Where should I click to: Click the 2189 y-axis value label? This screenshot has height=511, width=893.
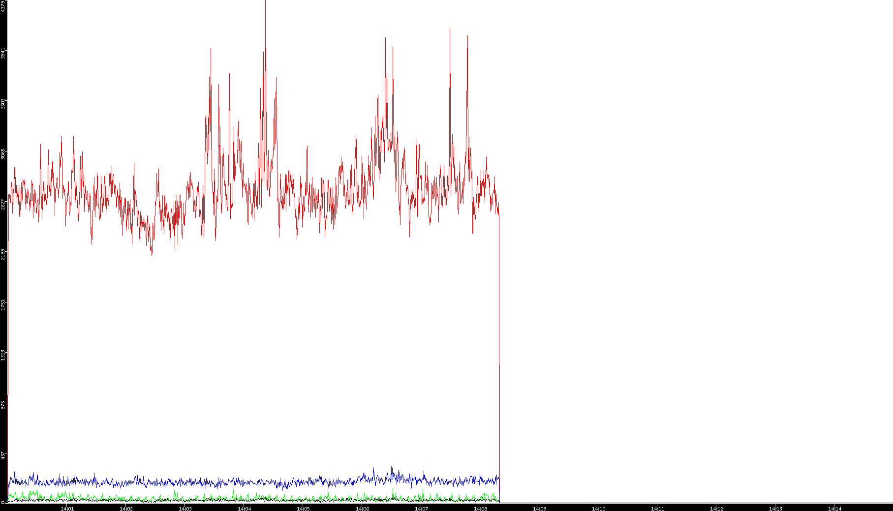(x=3, y=254)
